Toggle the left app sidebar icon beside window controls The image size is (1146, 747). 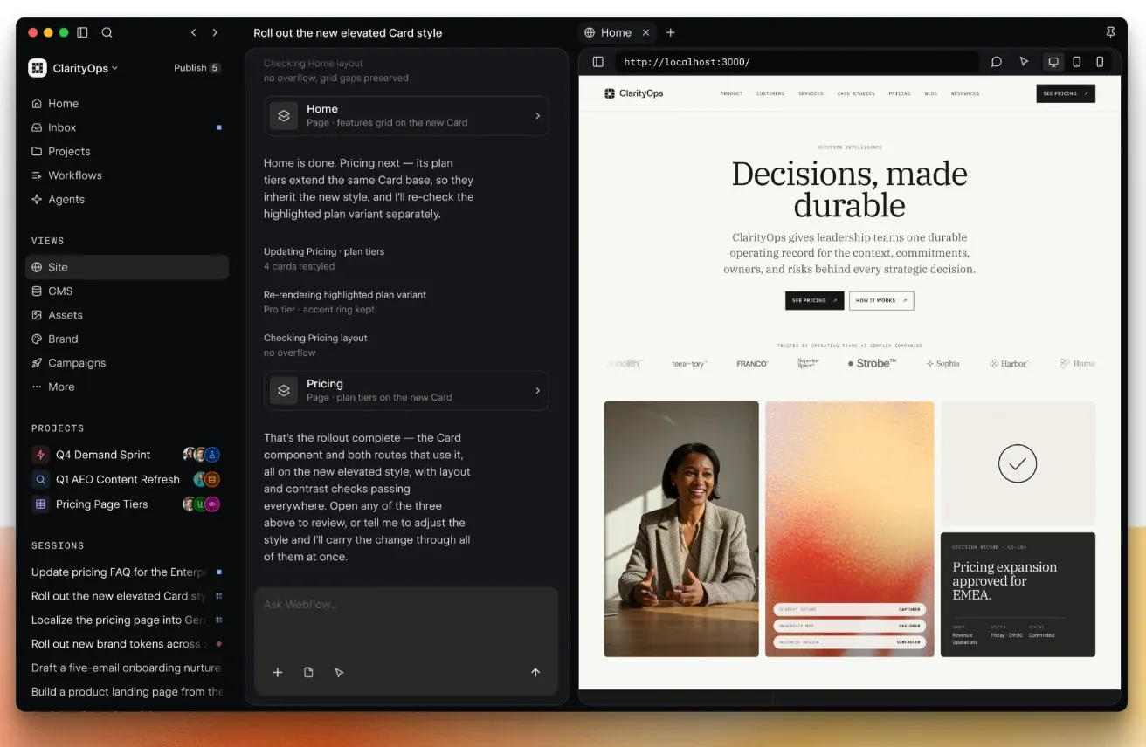82,32
